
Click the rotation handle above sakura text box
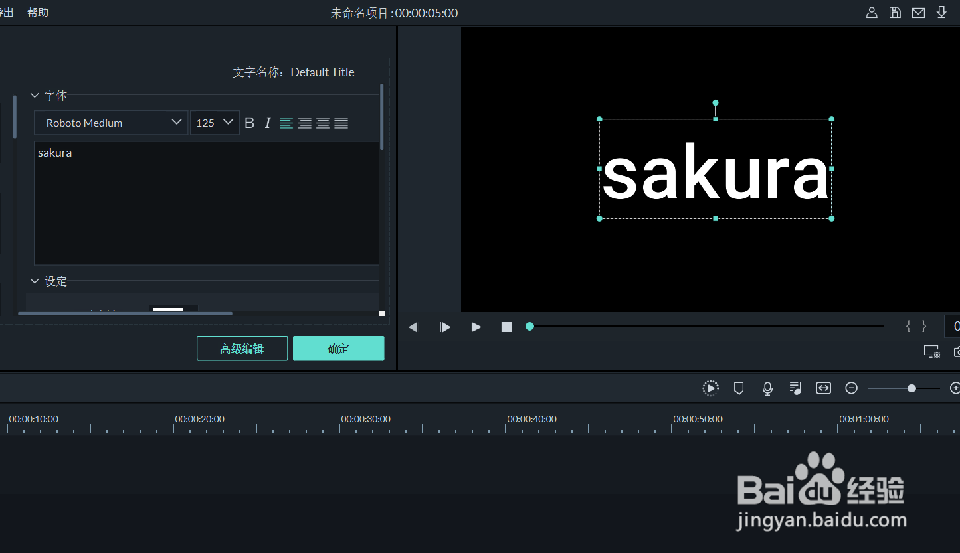(716, 103)
